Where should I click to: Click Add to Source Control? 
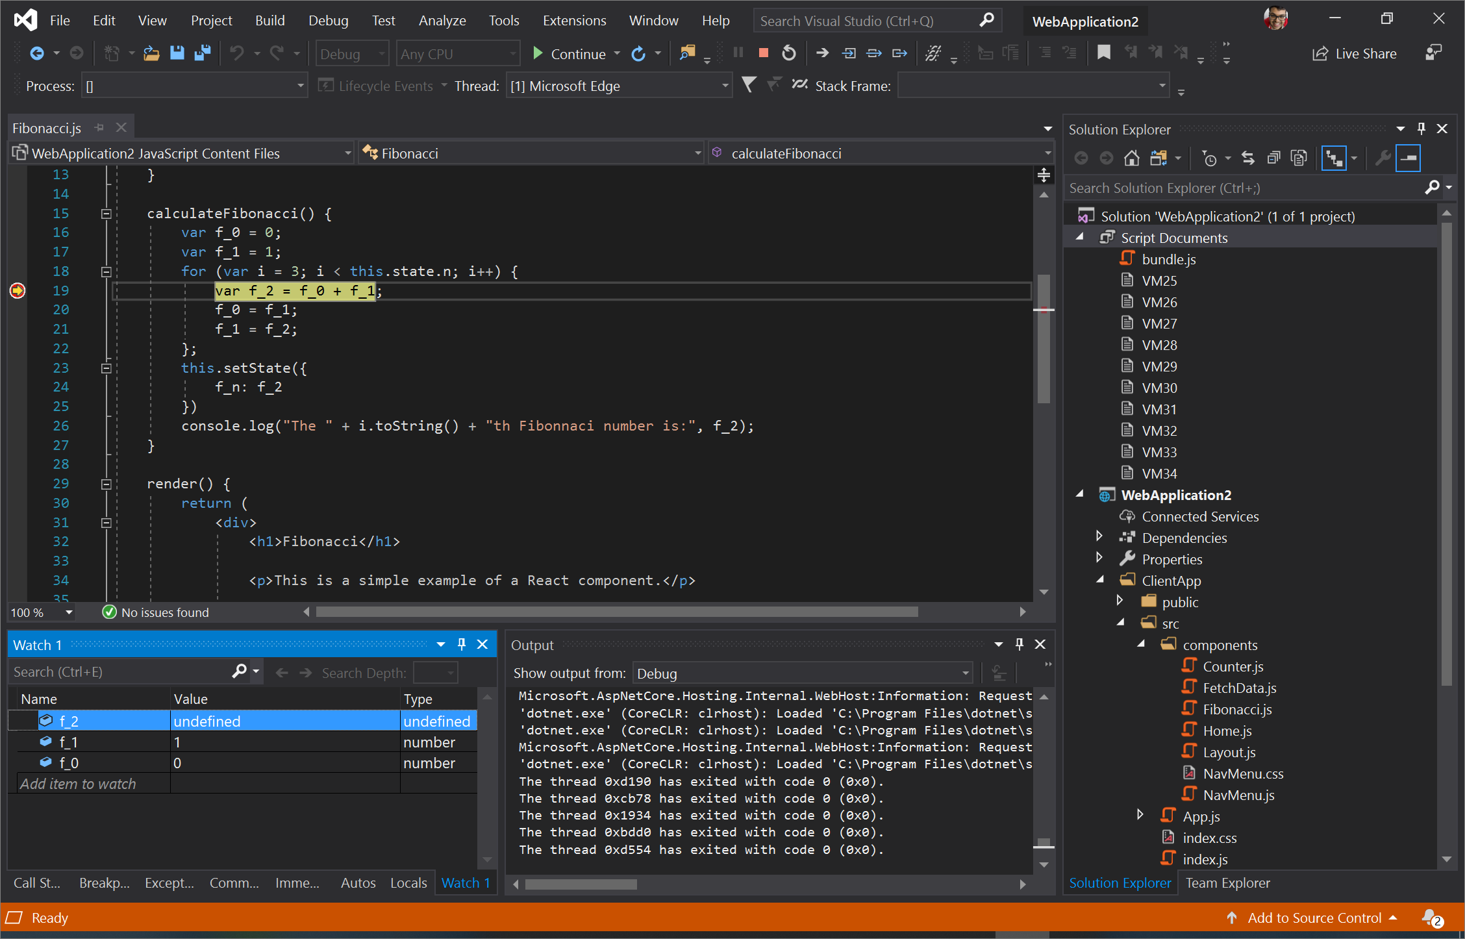pos(1313,918)
